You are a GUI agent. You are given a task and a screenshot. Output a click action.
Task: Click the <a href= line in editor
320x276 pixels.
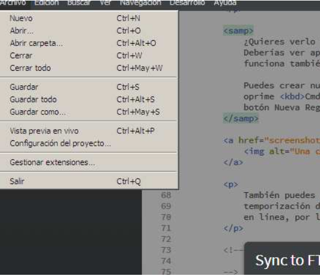pyautogui.click(x=272, y=140)
